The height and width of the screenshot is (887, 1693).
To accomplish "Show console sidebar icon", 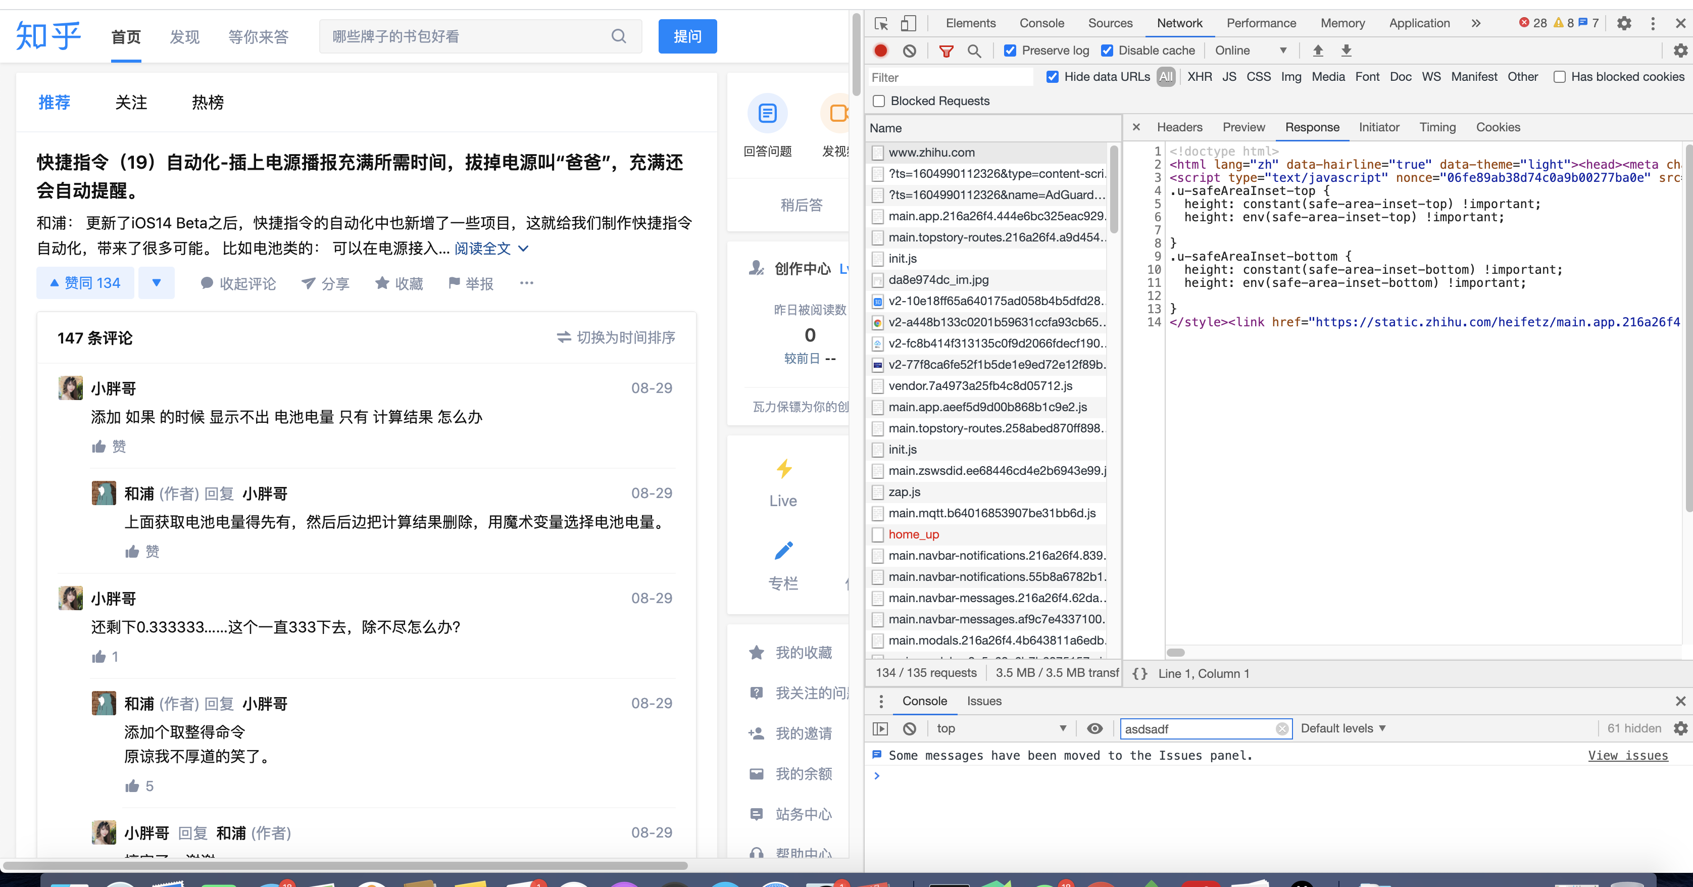I will [x=880, y=728].
